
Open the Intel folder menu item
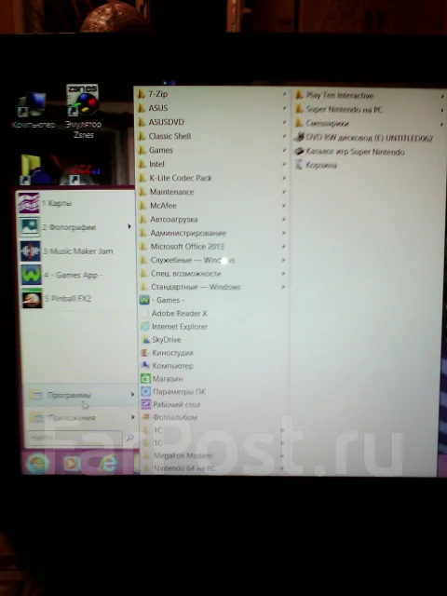[x=212, y=164]
